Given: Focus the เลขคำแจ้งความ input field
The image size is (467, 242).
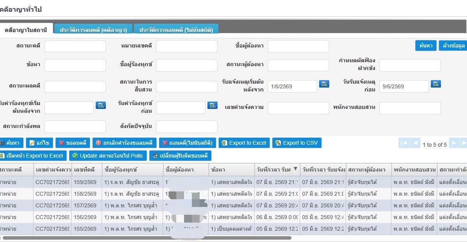Looking at the screenshot, I should point(298,108).
